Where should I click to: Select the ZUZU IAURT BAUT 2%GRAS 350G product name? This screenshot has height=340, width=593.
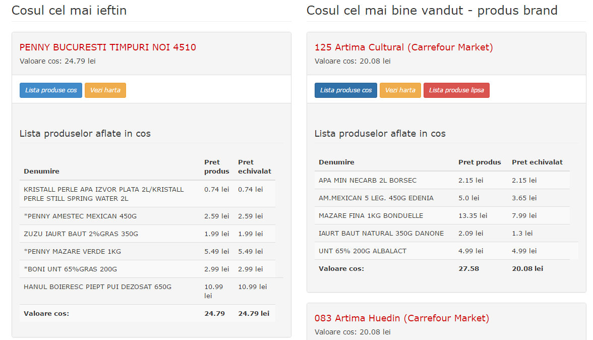pos(81,234)
